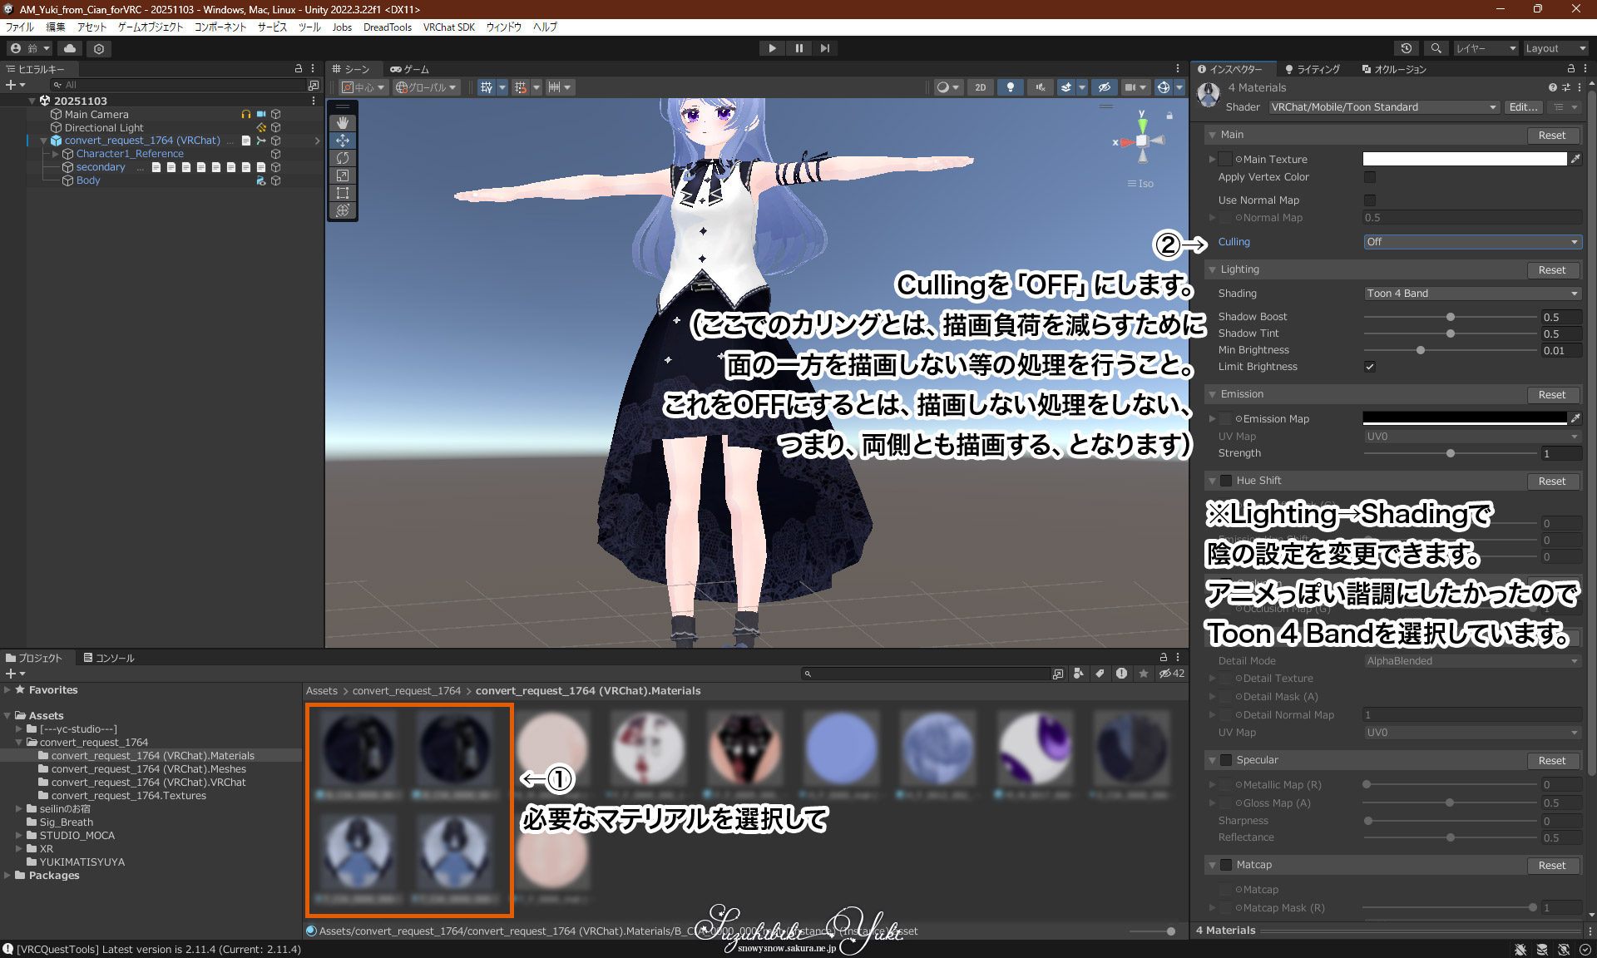The width and height of the screenshot is (1597, 958).
Task: Expand the STUDIO_MOCA folder
Action: [19, 836]
